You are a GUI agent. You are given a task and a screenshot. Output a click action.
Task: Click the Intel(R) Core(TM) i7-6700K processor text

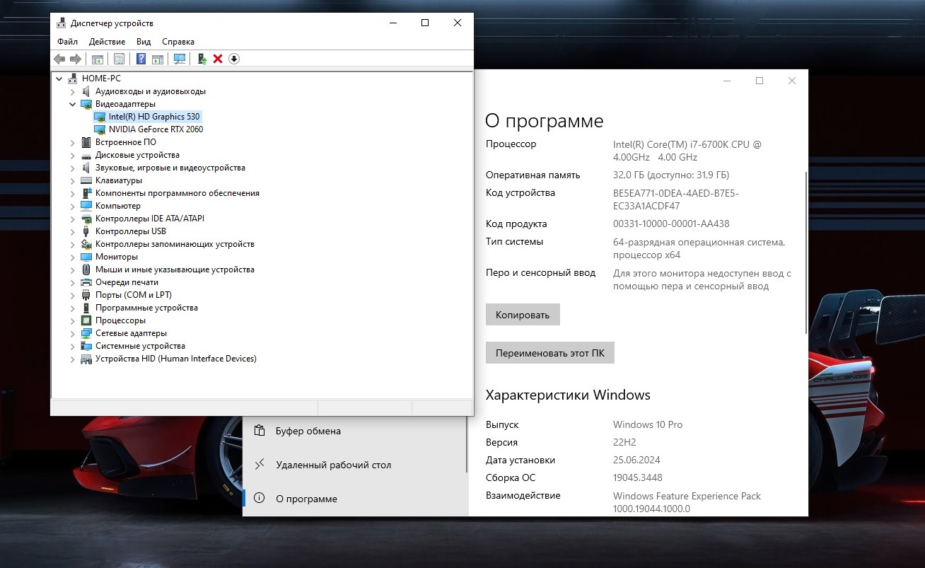pyautogui.click(x=687, y=151)
